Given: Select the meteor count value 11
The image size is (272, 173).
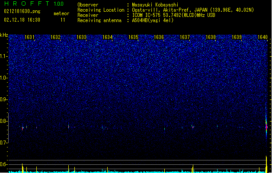Looking at the screenshot, I should [x=63, y=20].
